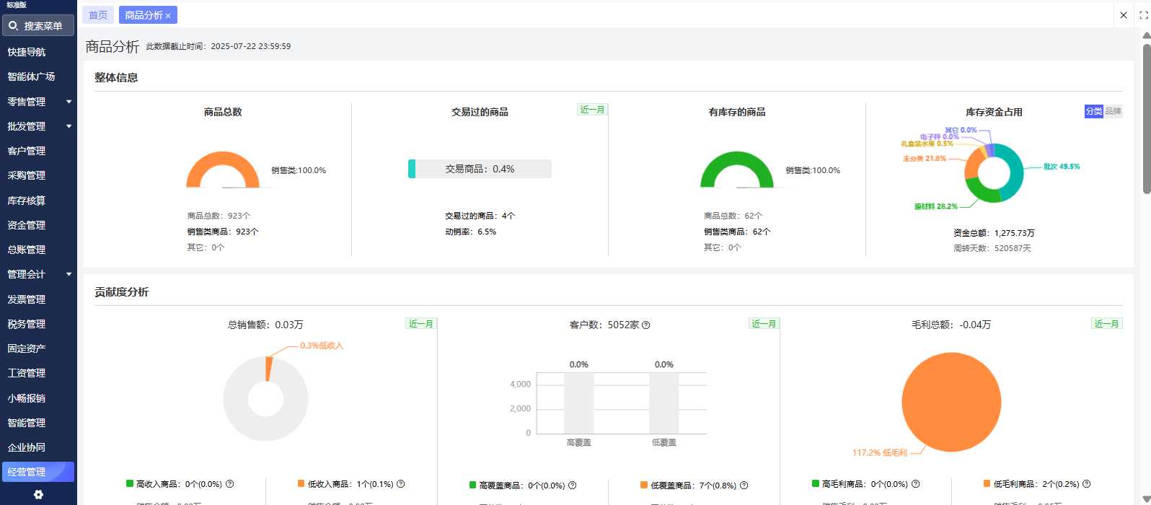Click the 搜索菜单 search box

coord(39,26)
